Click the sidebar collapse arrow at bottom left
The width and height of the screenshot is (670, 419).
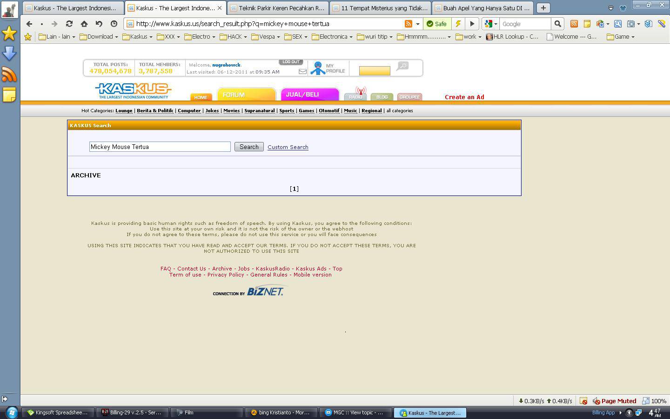(x=5, y=399)
